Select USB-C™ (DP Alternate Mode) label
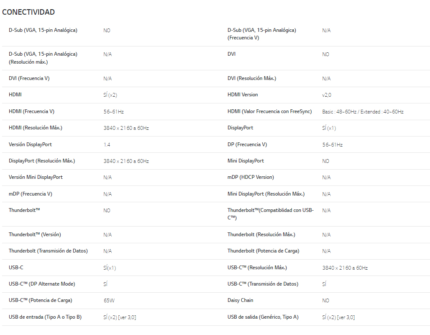 point(42,284)
